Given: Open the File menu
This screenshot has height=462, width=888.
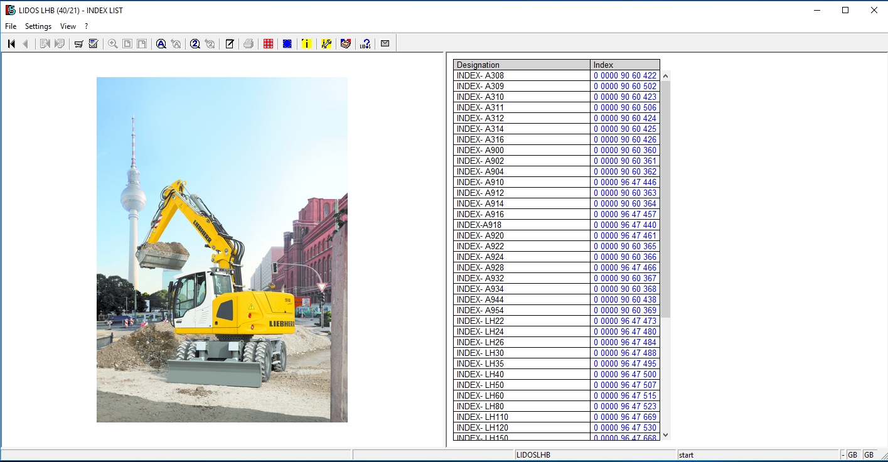Looking at the screenshot, I should [10, 26].
